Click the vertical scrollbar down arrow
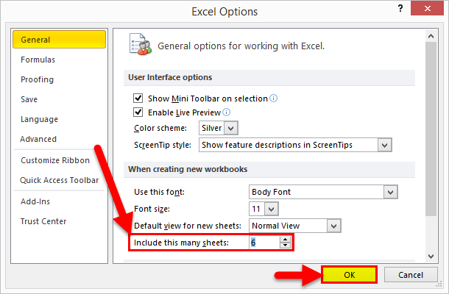 click(x=431, y=254)
